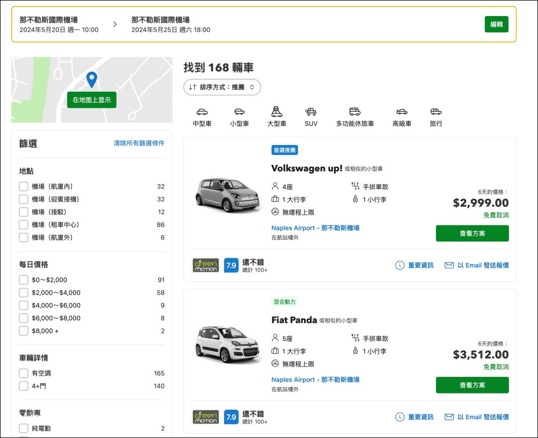Click Green Motion logo on Volkswagen up! card
The height and width of the screenshot is (438, 538).
point(205,265)
